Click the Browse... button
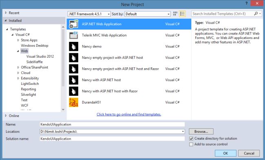This screenshot has height=160, width=265. click(201, 132)
